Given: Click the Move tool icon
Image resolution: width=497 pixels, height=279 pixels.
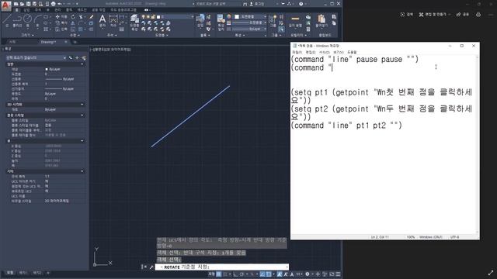Looking at the screenshot, I should [x=57, y=17].
